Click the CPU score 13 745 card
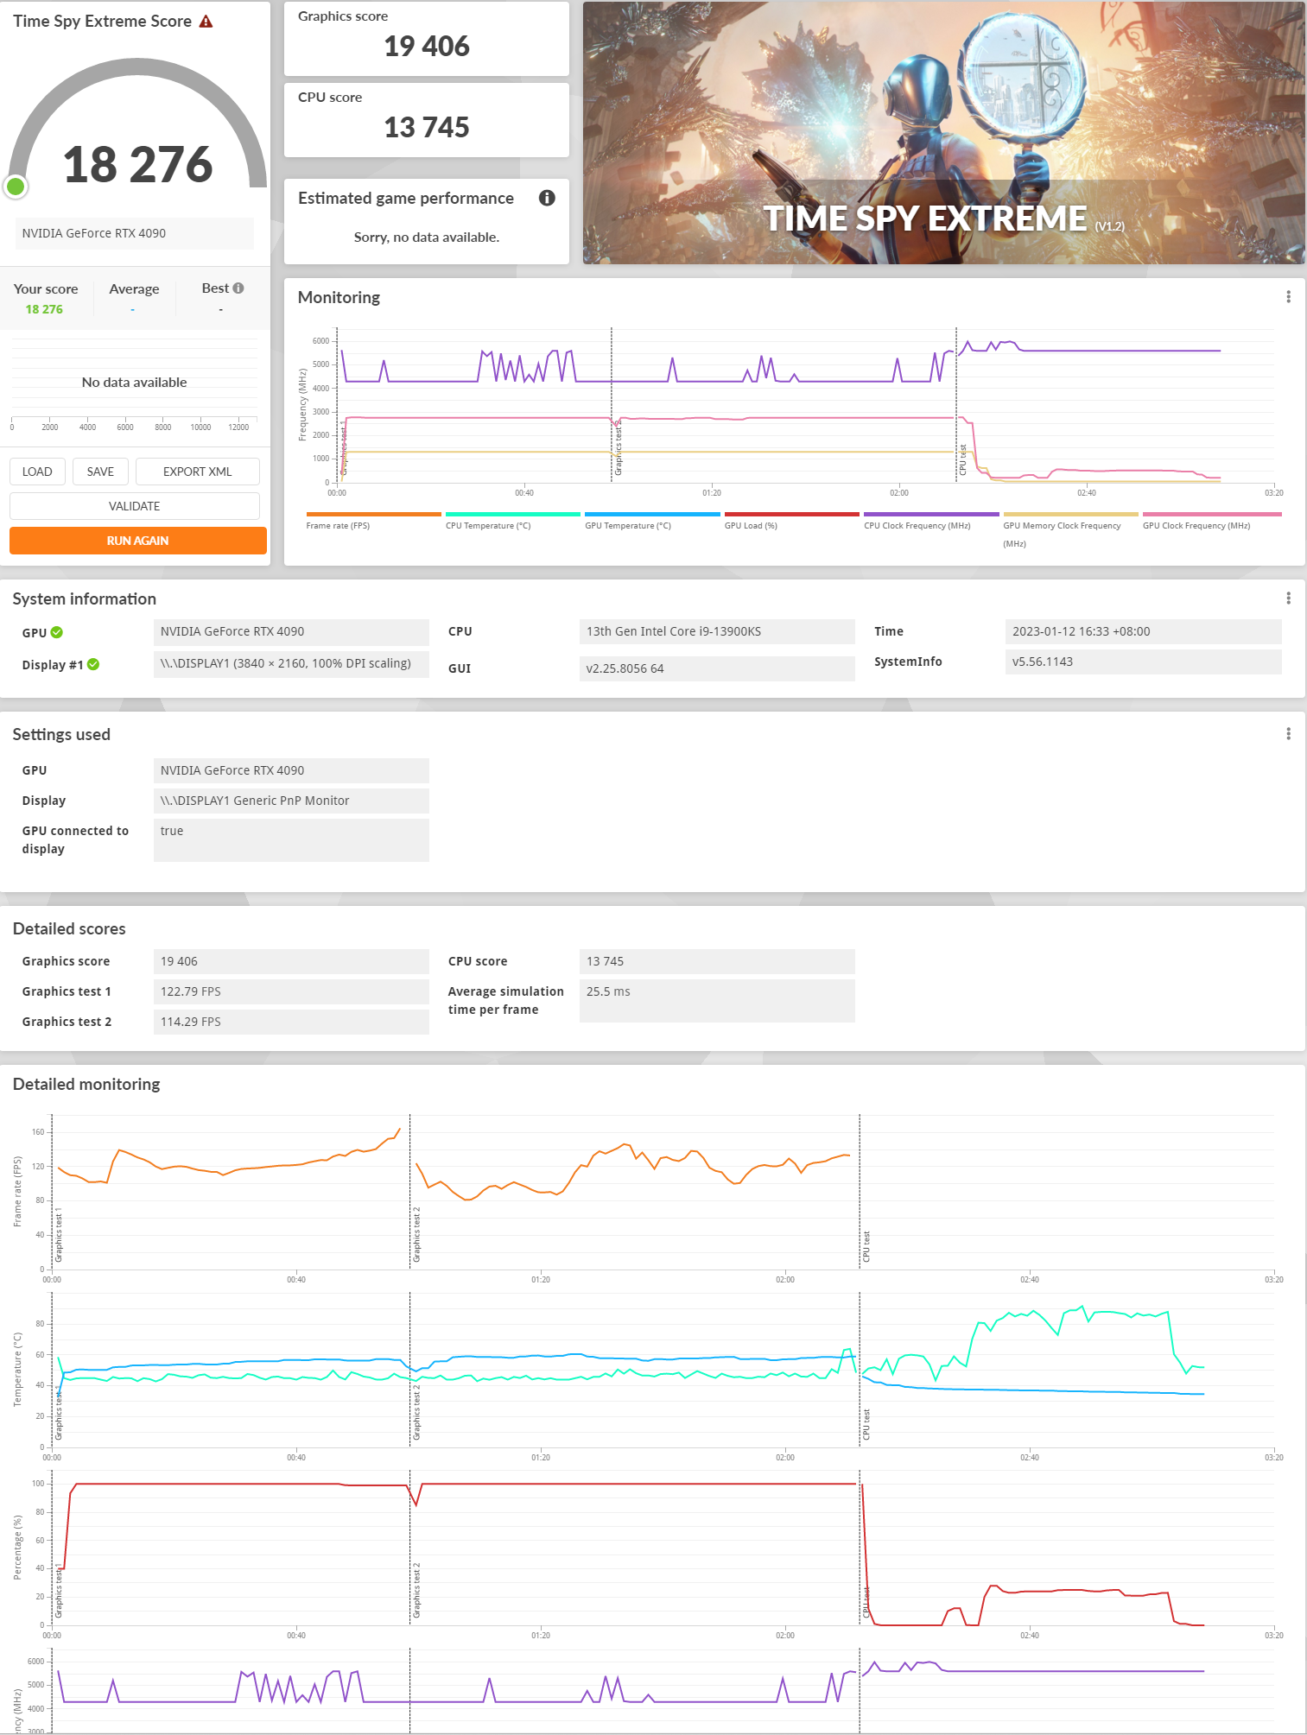The height and width of the screenshot is (1735, 1307). coord(427,120)
